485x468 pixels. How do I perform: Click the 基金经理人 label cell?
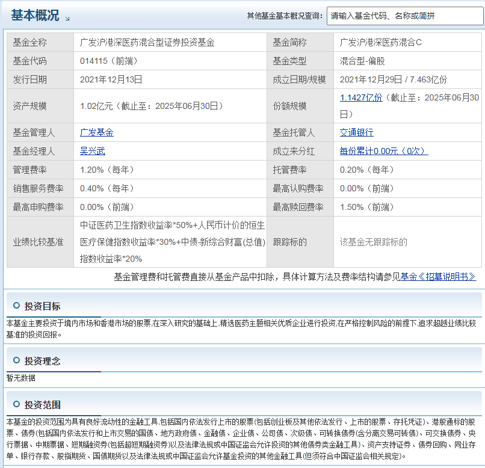click(x=40, y=151)
